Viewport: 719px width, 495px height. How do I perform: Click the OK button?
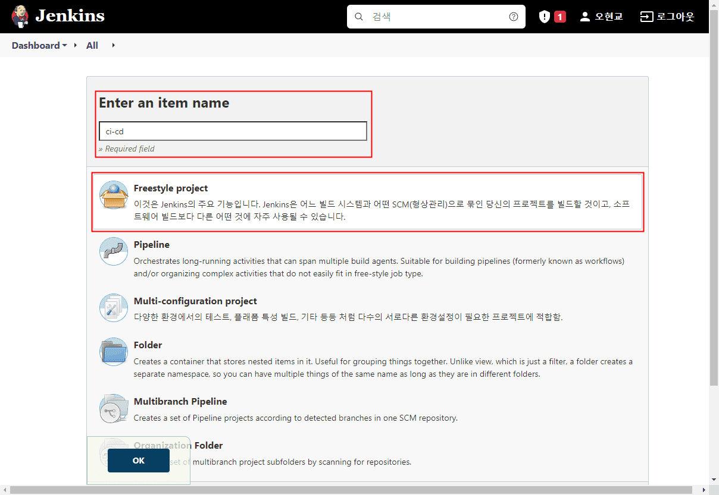tap(139, 461)
